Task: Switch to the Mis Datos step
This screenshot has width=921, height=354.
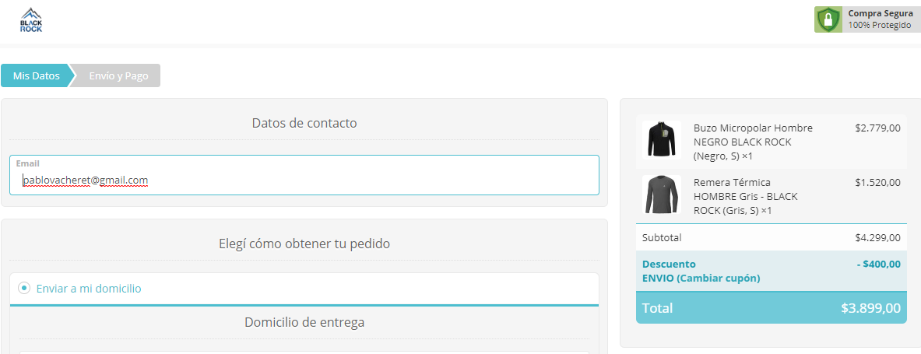Action: click(37, 75)
